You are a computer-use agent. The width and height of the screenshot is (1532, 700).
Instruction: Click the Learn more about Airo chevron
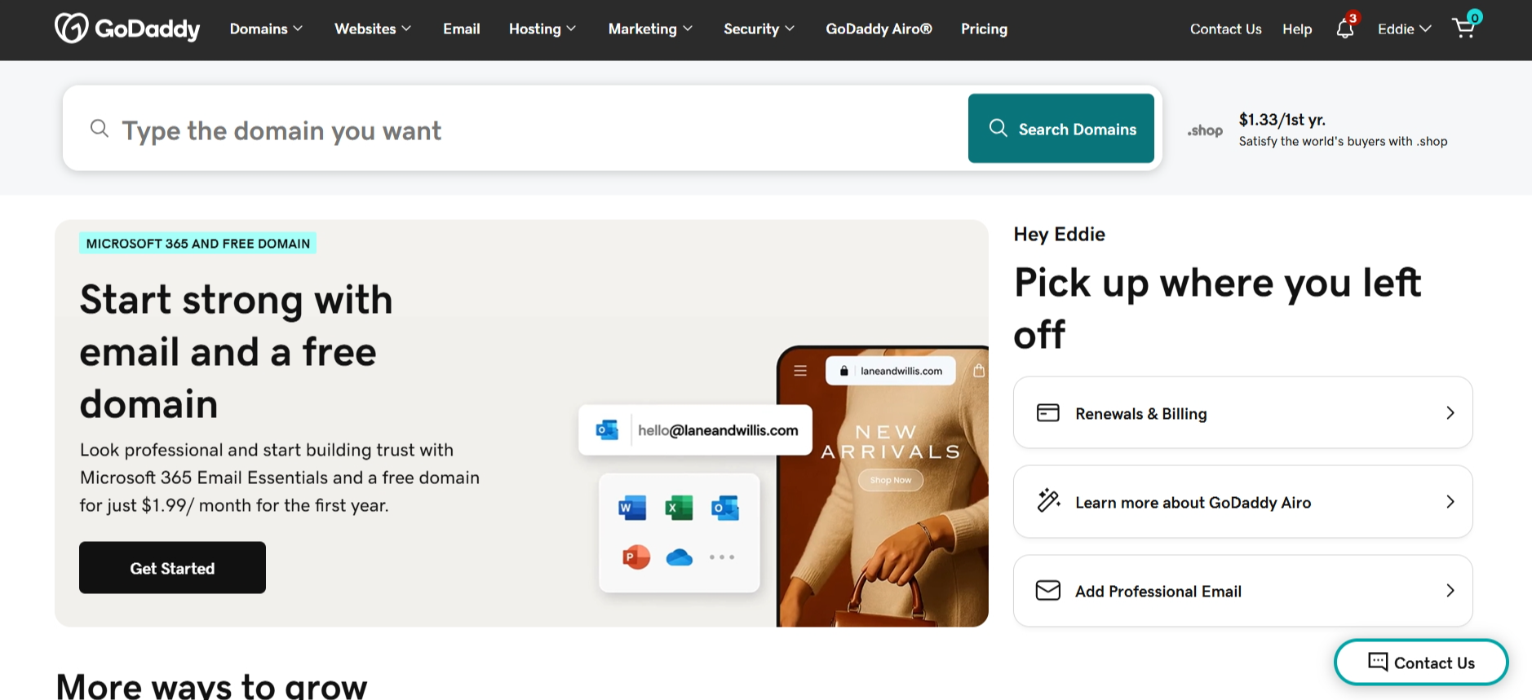(1450, 502)
